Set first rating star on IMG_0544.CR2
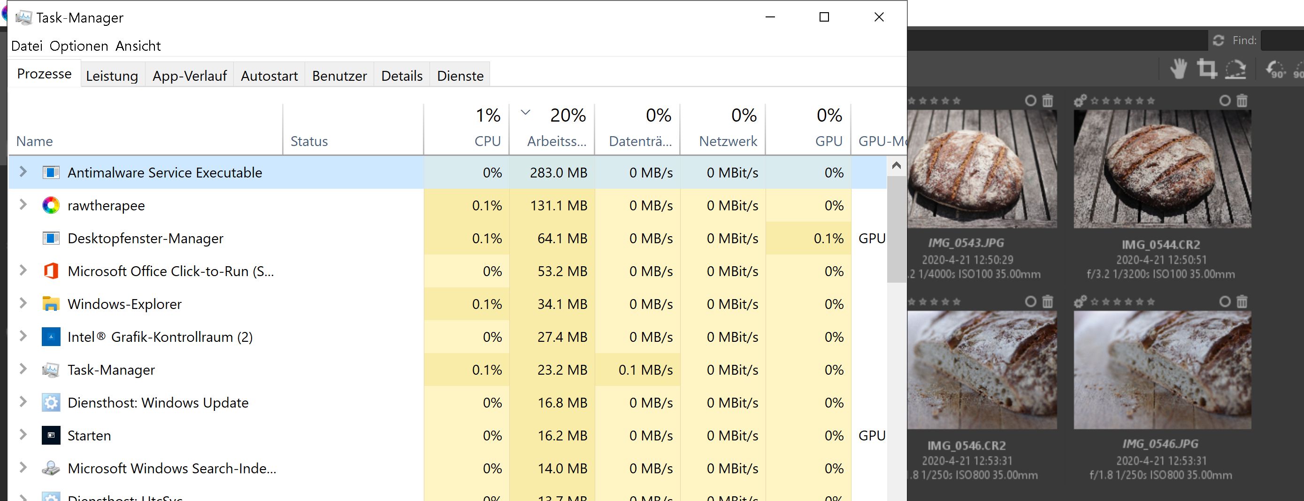Image resolution: width=1304 pixels, height=501 pixels. 1095,101
